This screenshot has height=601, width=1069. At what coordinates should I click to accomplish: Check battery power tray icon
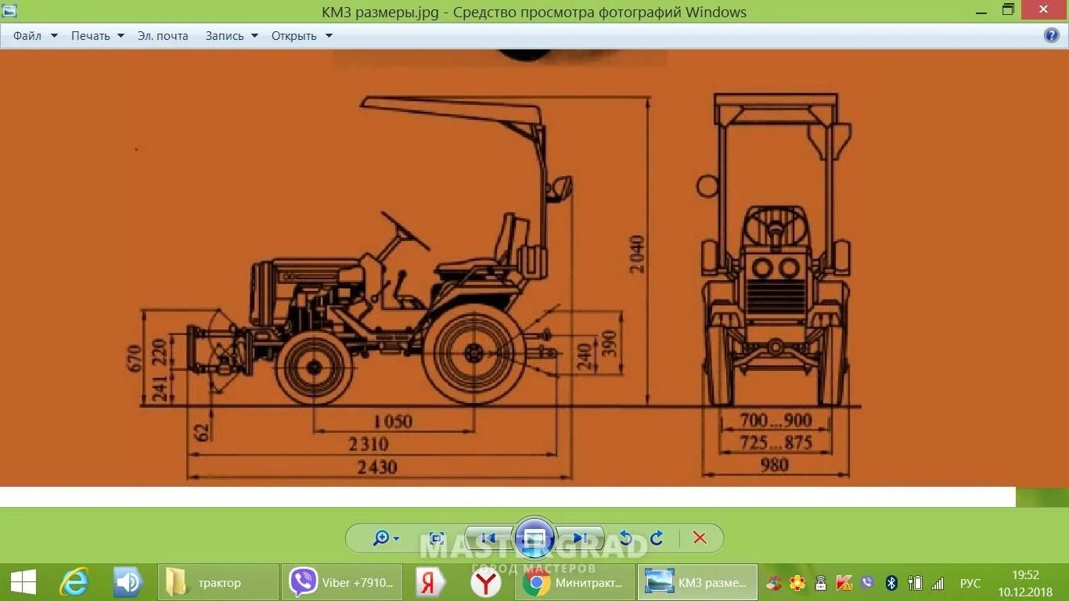[914, 583]
